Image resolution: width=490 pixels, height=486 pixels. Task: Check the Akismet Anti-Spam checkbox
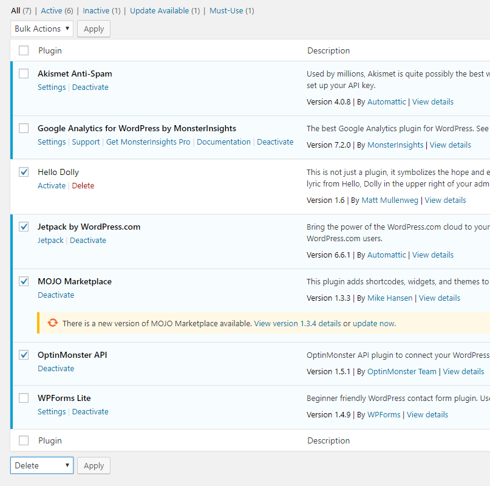24,74
